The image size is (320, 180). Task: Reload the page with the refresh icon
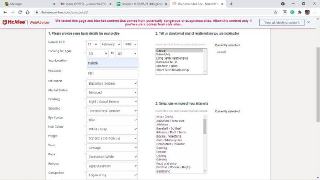pyautogui.click(x=20, y=12)
